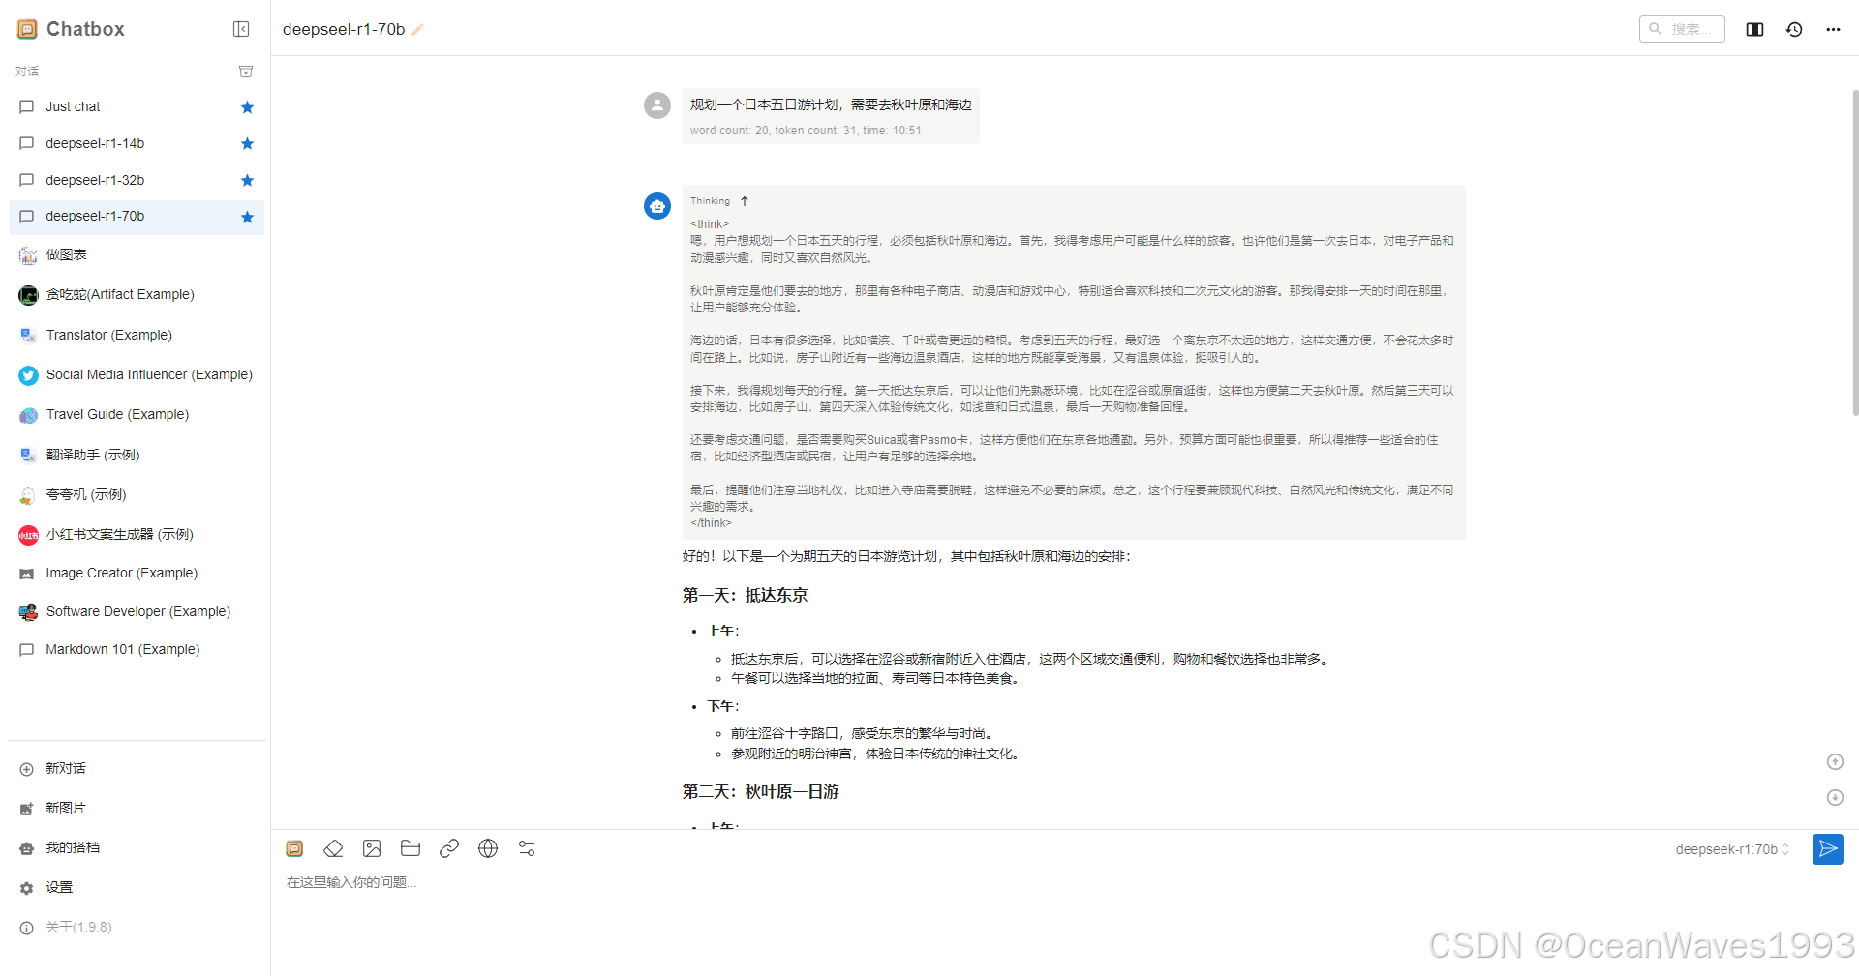Open Markdown 101 (Example) conversation

137,649
